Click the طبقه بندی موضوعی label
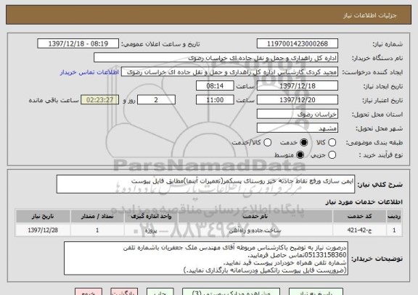418x295 pixels. tap(374, 143)
